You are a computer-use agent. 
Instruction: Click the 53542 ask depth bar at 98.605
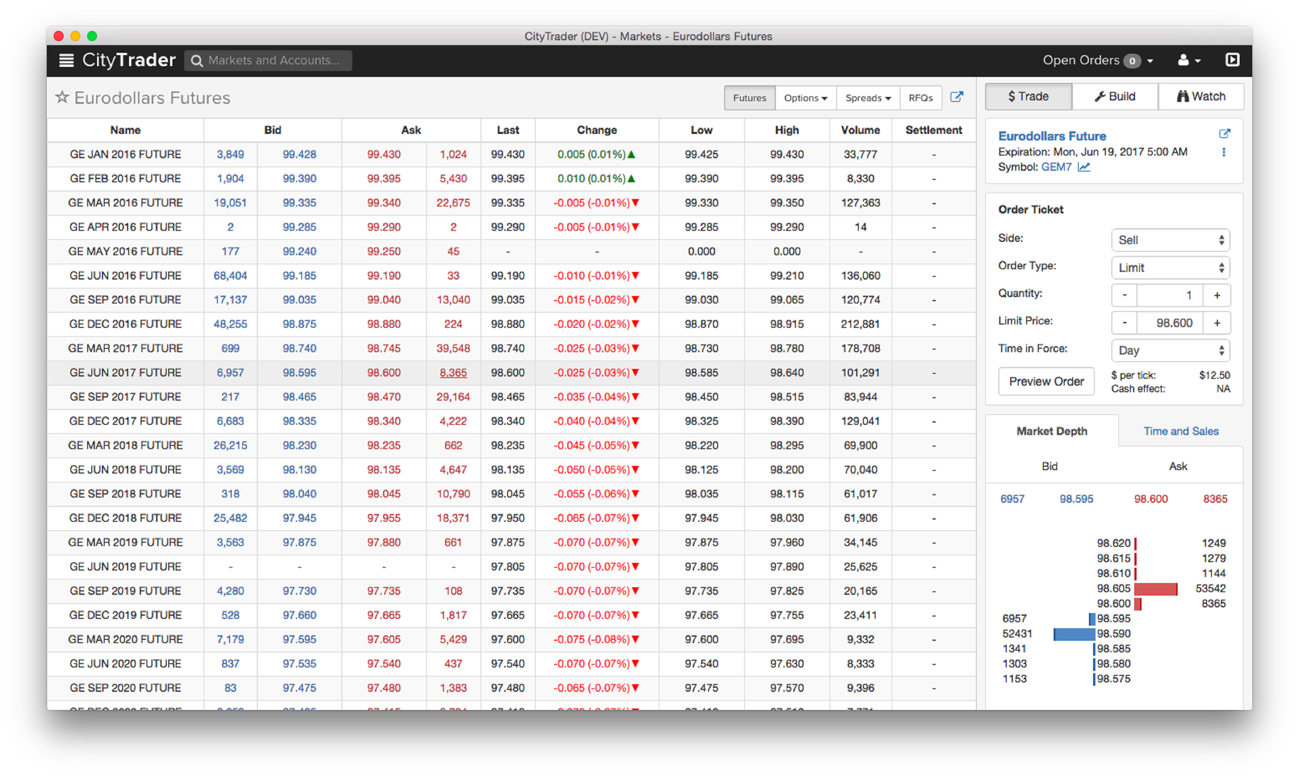pyautogui.click(x=1156, y=589)
